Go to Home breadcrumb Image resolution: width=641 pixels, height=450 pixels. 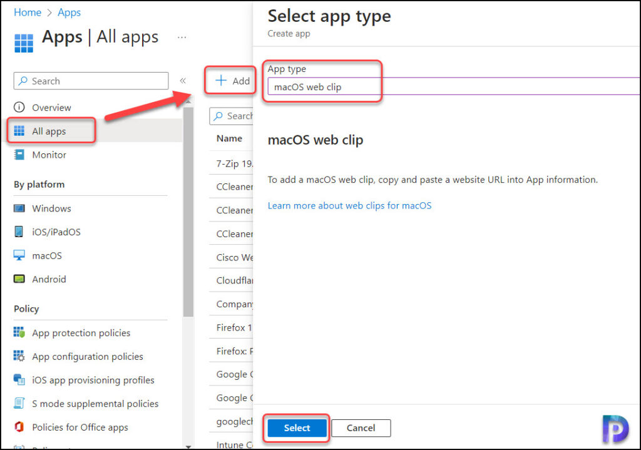[x=28, y=13]
